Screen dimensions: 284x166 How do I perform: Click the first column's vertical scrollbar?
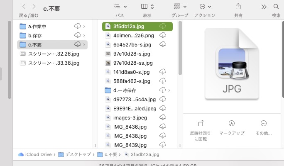coord(10,60)
